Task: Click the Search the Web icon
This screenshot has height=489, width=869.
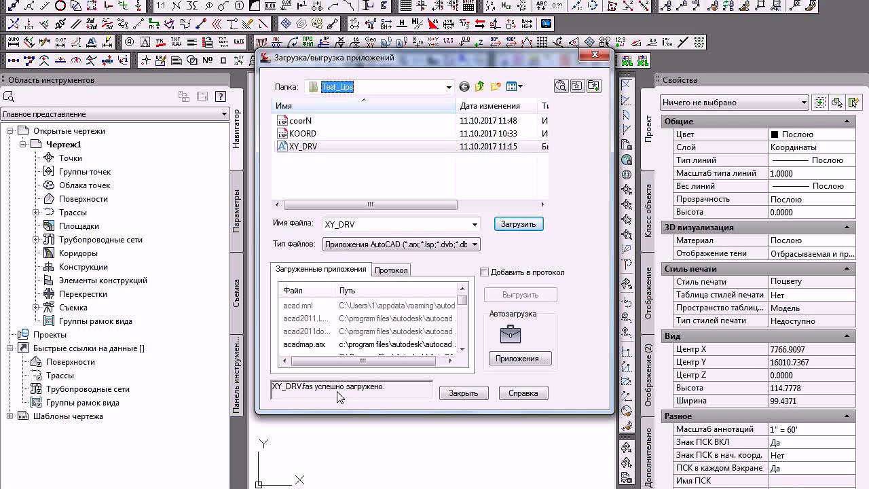Action: point(561,86)
